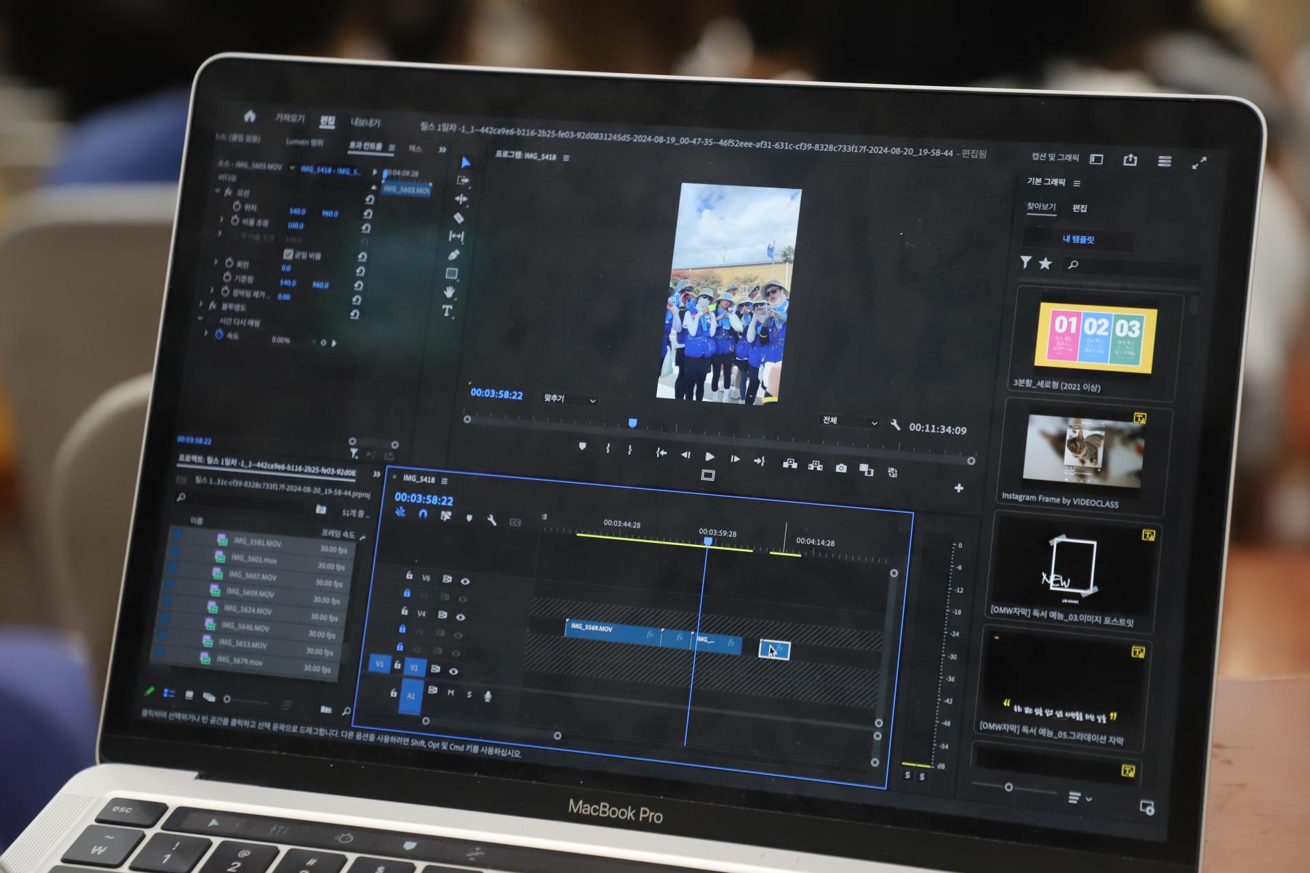Viewport: 1310px width, 873px height.
Task: Collapse the Motion fx effect
Action: point(218,191)
